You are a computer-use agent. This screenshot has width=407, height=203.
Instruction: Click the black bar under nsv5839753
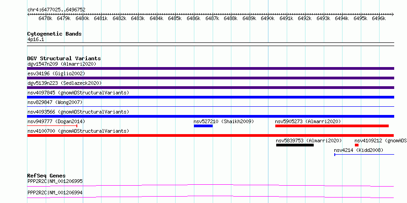pyautogui.click(x=295, y=145)
